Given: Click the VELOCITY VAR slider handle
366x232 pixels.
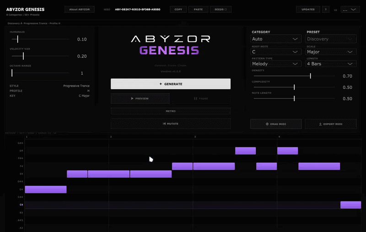Looking at the screenshot, I should (23, 56).
